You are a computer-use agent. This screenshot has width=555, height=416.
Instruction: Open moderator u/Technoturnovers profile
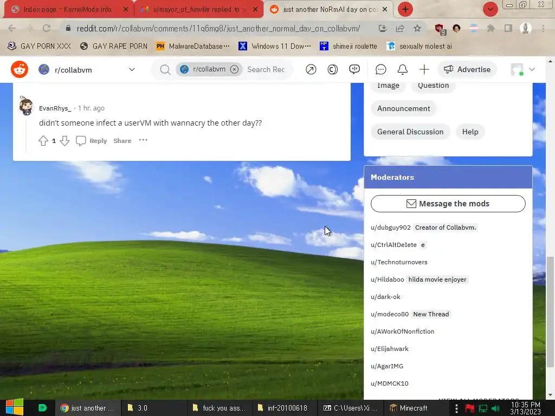399,262
